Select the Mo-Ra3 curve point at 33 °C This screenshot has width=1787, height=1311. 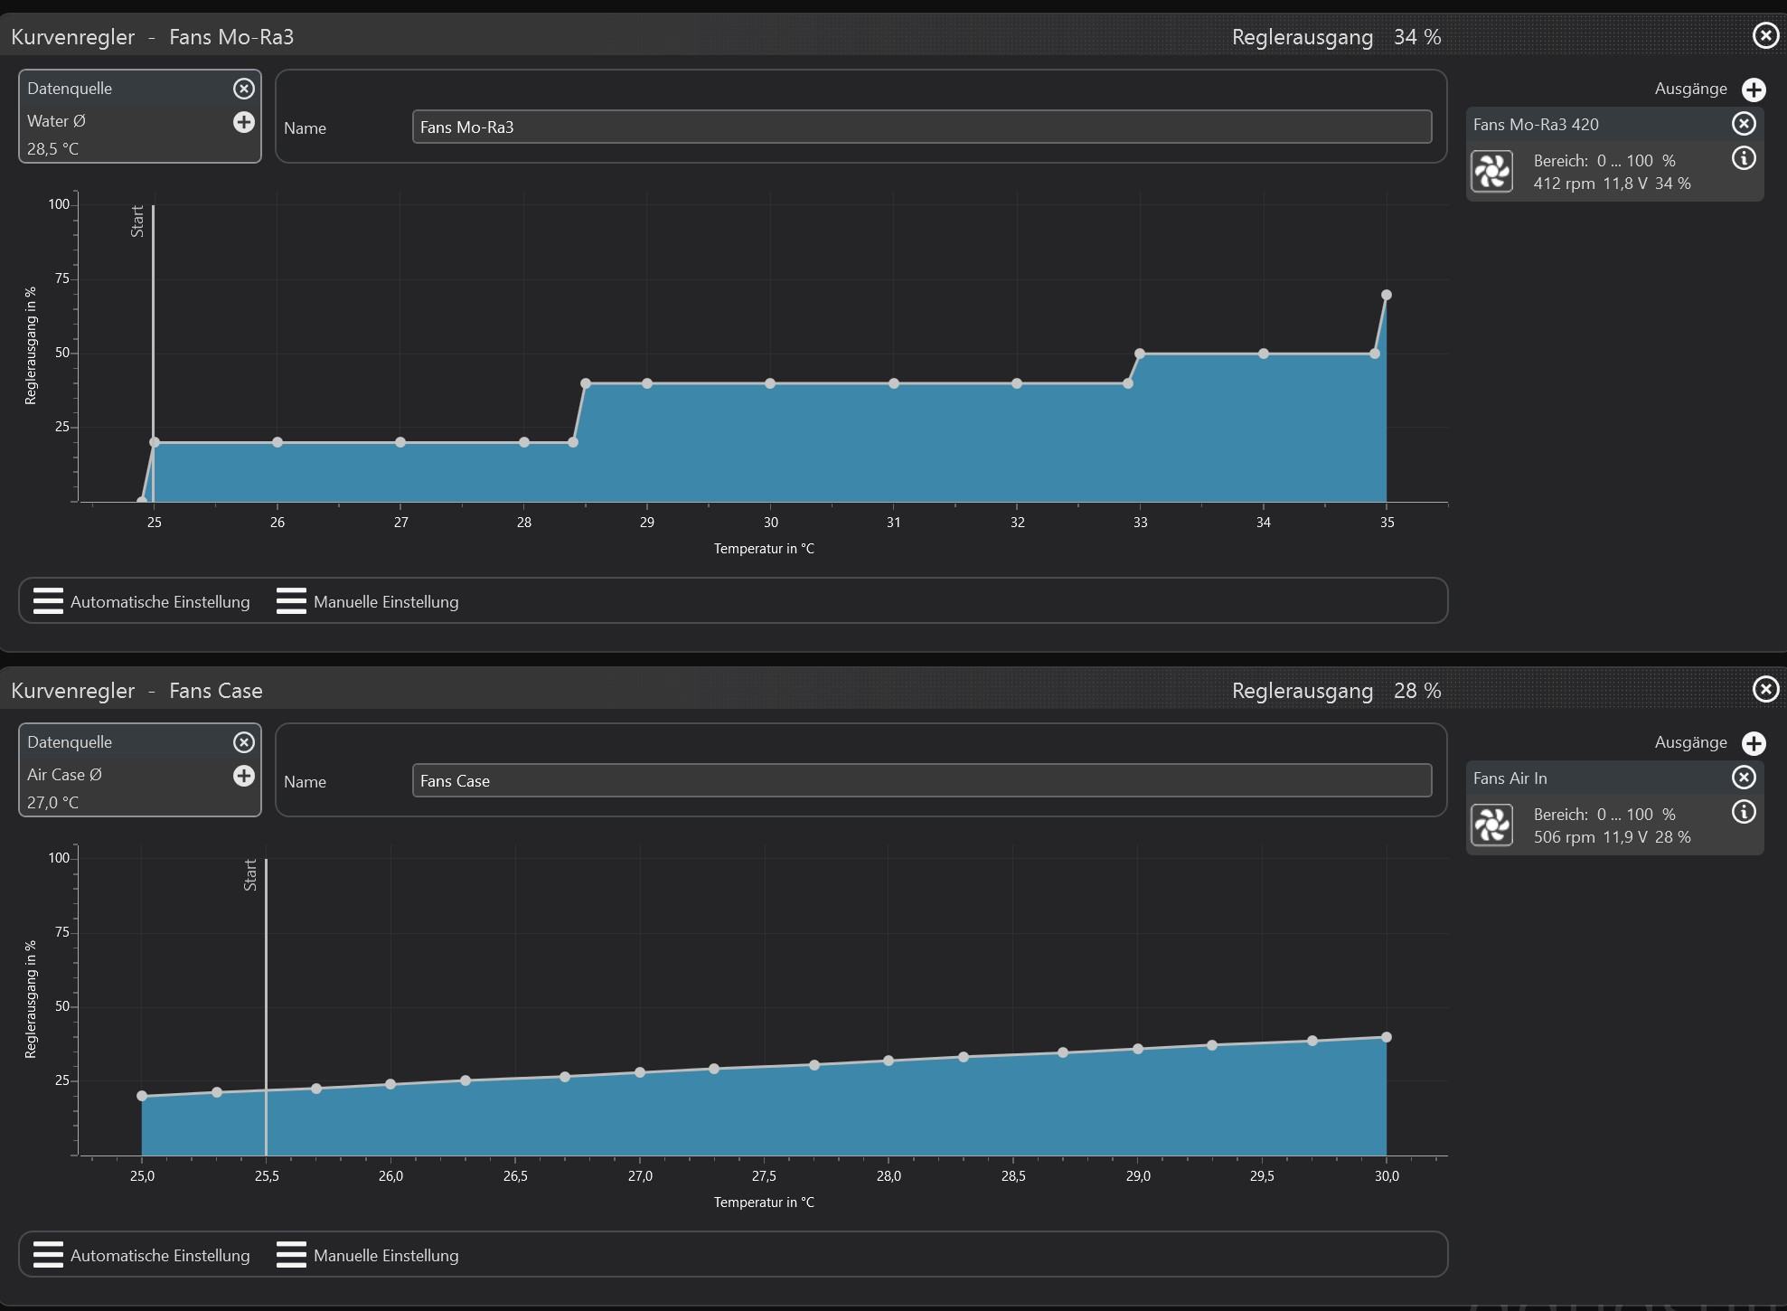1140,354
